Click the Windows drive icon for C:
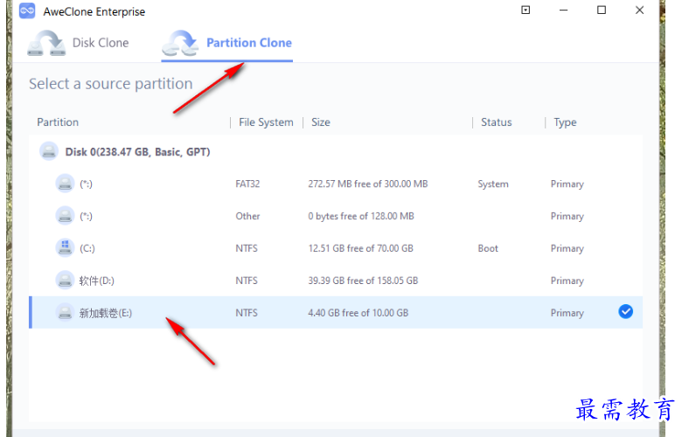Screen dimensions: 682x437 coord(65,248)
